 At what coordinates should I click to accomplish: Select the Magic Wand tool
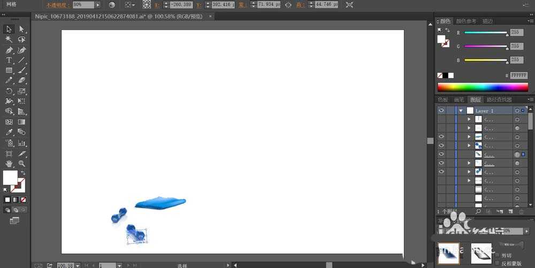[9, 39]
